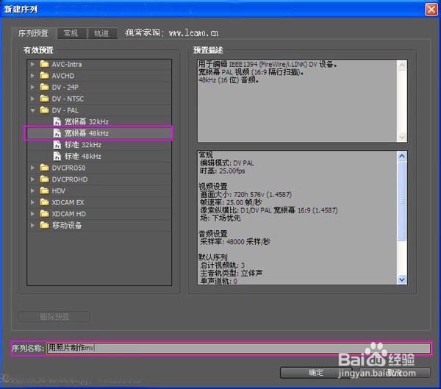Screen dimensions: 441x389
Task: Click the AVCHD folder icon
Action: tap(44, 76)
